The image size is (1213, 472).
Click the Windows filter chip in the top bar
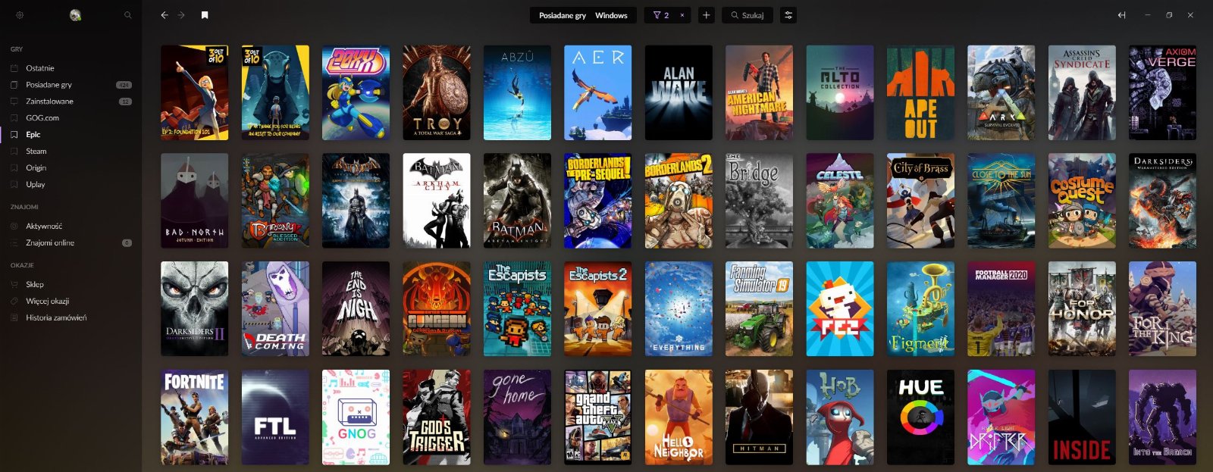pos(611,15)
